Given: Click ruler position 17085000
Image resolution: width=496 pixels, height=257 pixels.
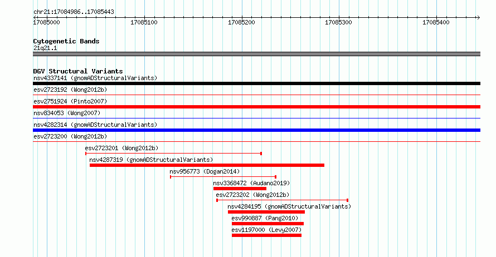Looking at the screenshot, I should pos(46,22).
